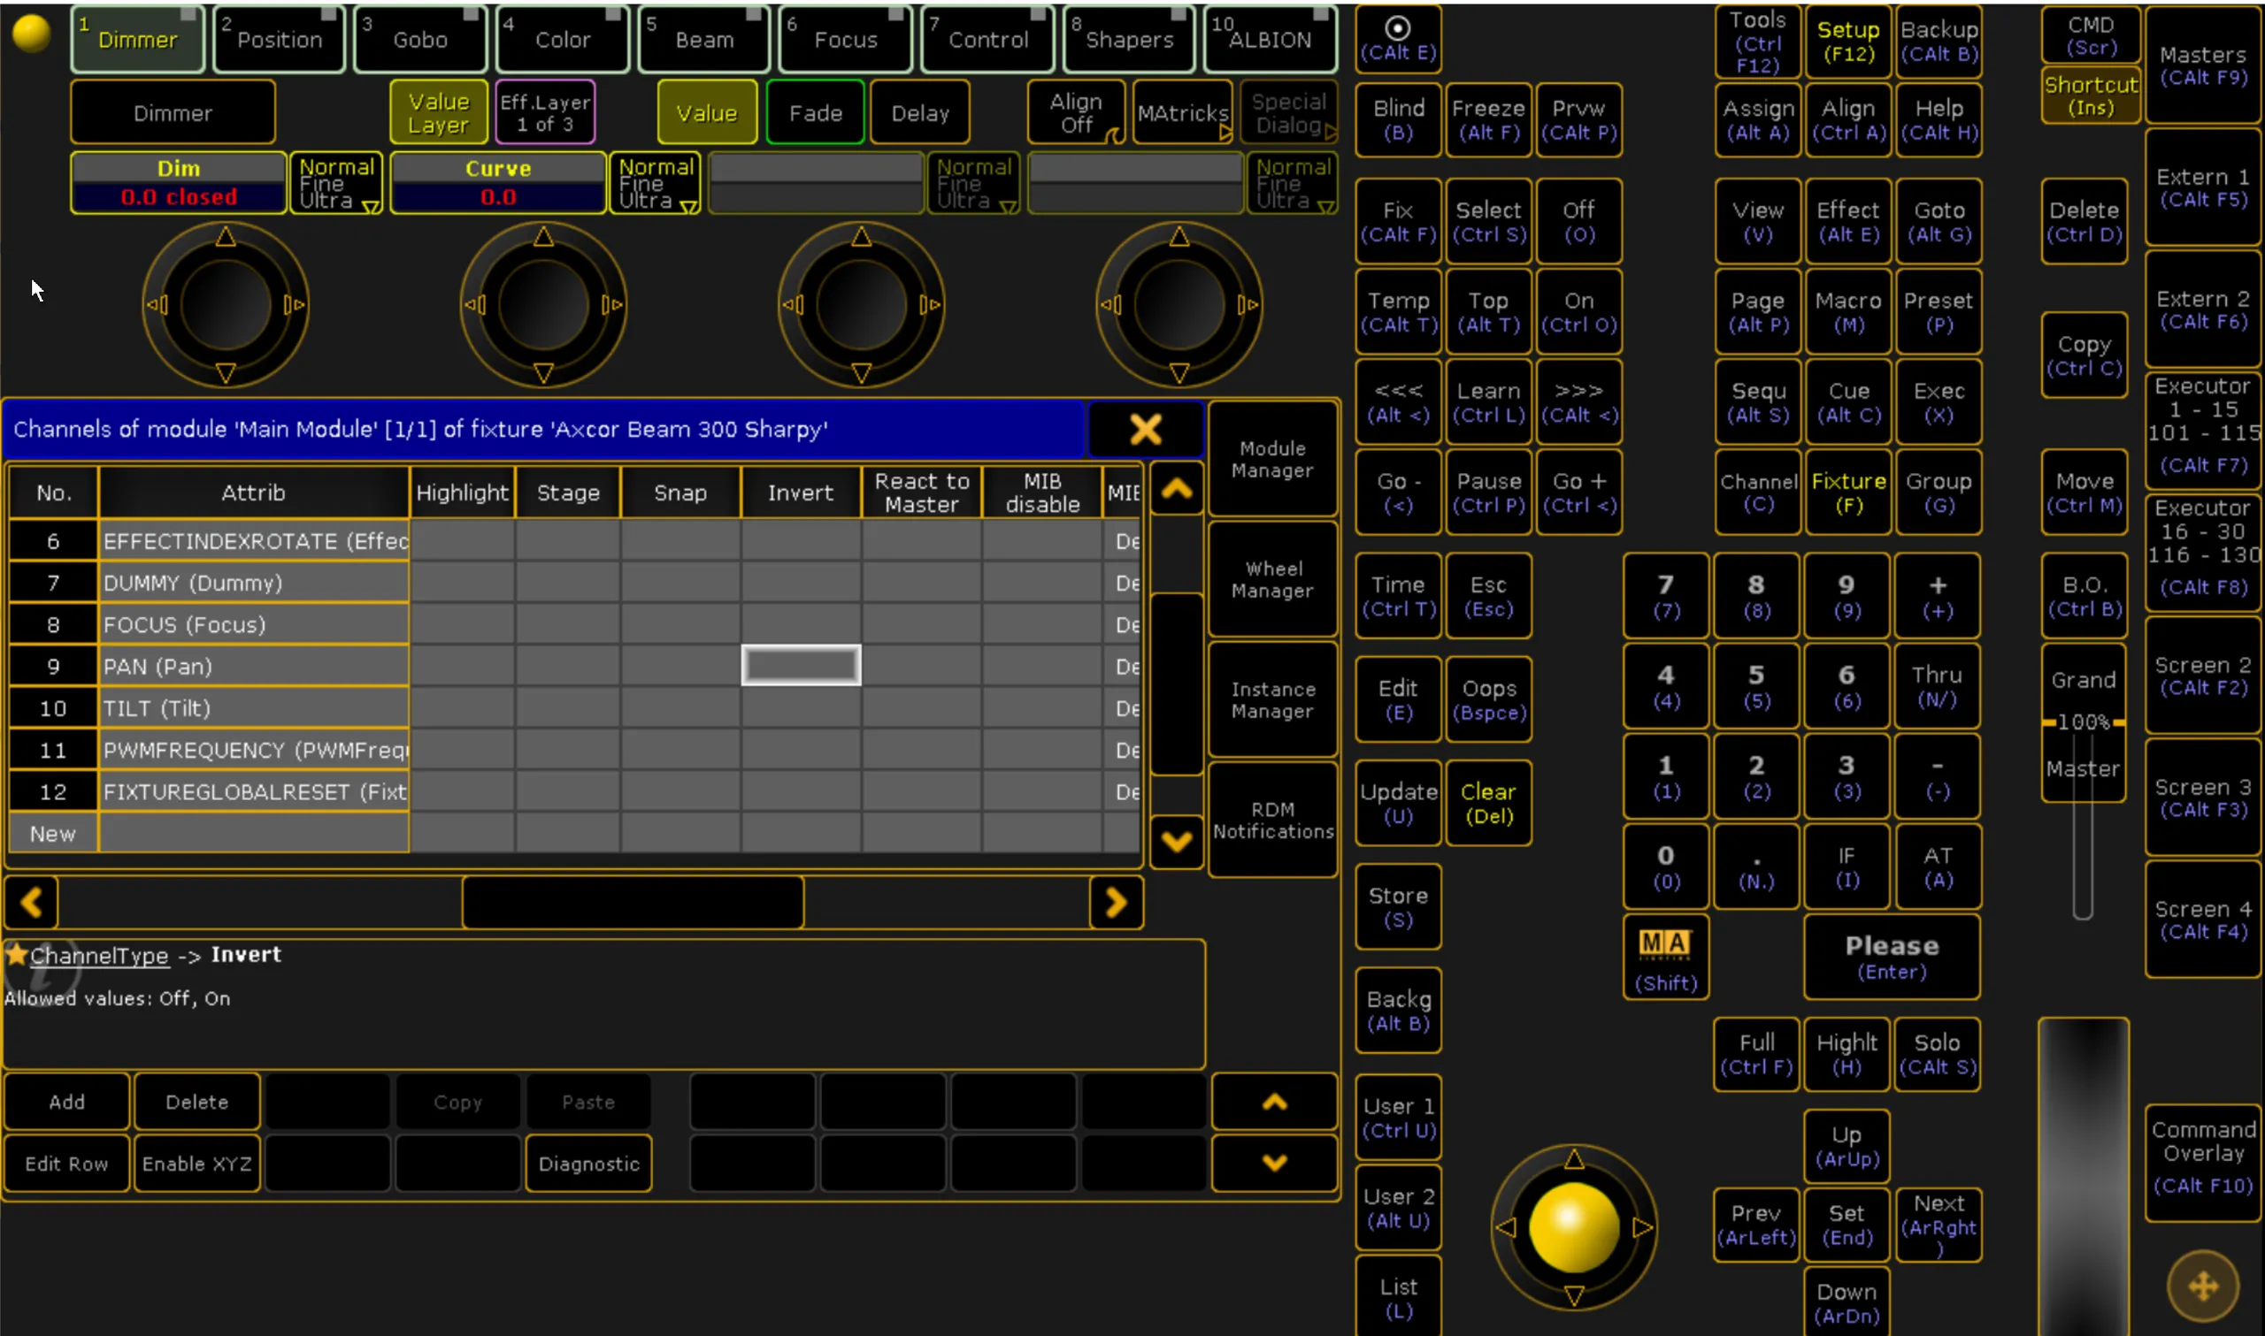The height and width of the screenshot is (1336, 2265).
Task: Open the Special Dialog button
Action: tap(1289, 112)
